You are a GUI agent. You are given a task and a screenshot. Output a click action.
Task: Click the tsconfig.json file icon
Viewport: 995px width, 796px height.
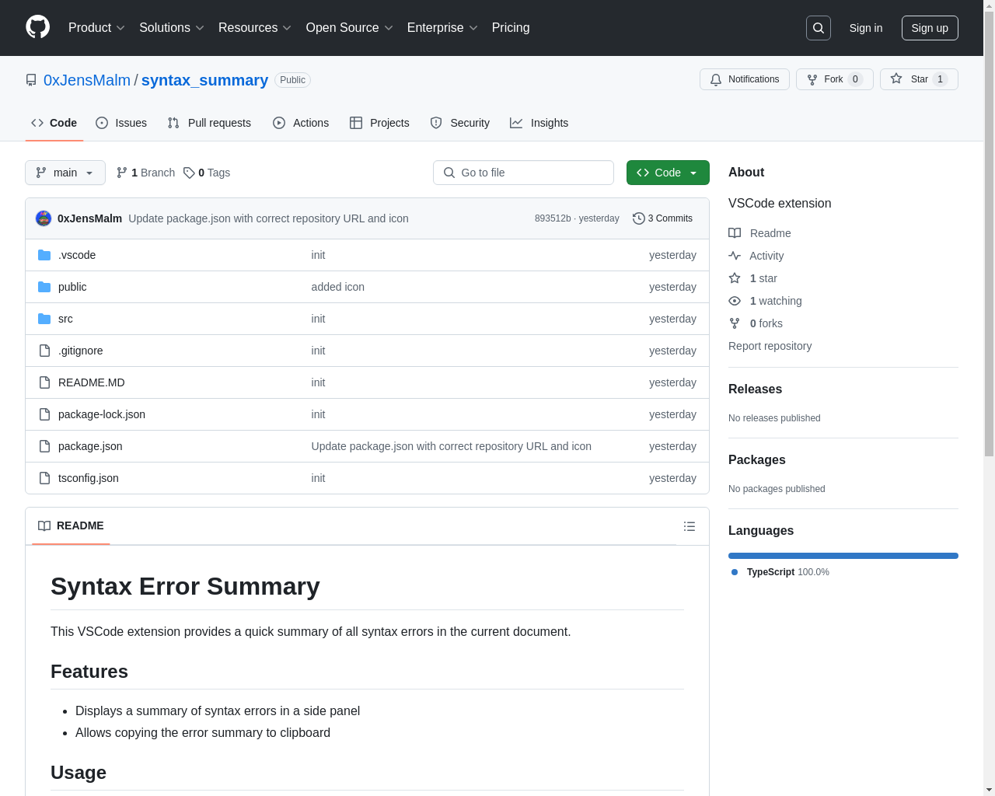(44, 478)
